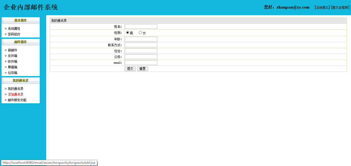The width and height of the screenshot is (351, 166).
Task: Click the bullet icon beside 草稿箱
Action: click(x=6, y=67)
